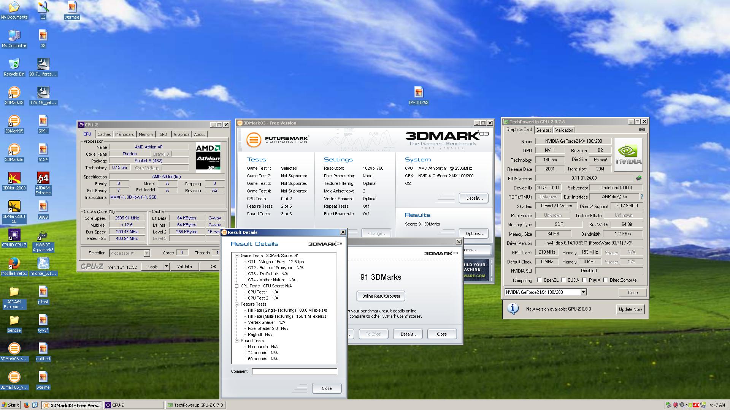Toggle the DirectCompute checkbox in GPU-Z

click(x=605, y=280)
